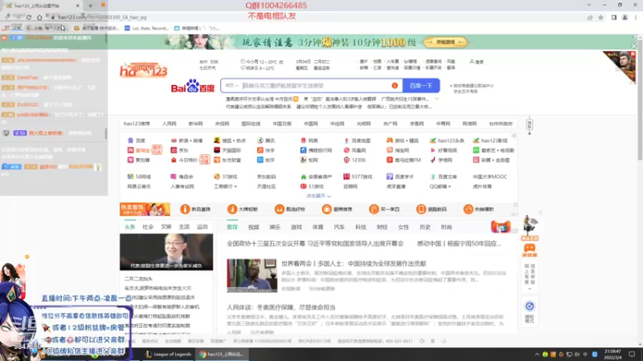Screen dimensions: 643x361
Task: Click the share page icon in address bar
Action: coord(590,18)
